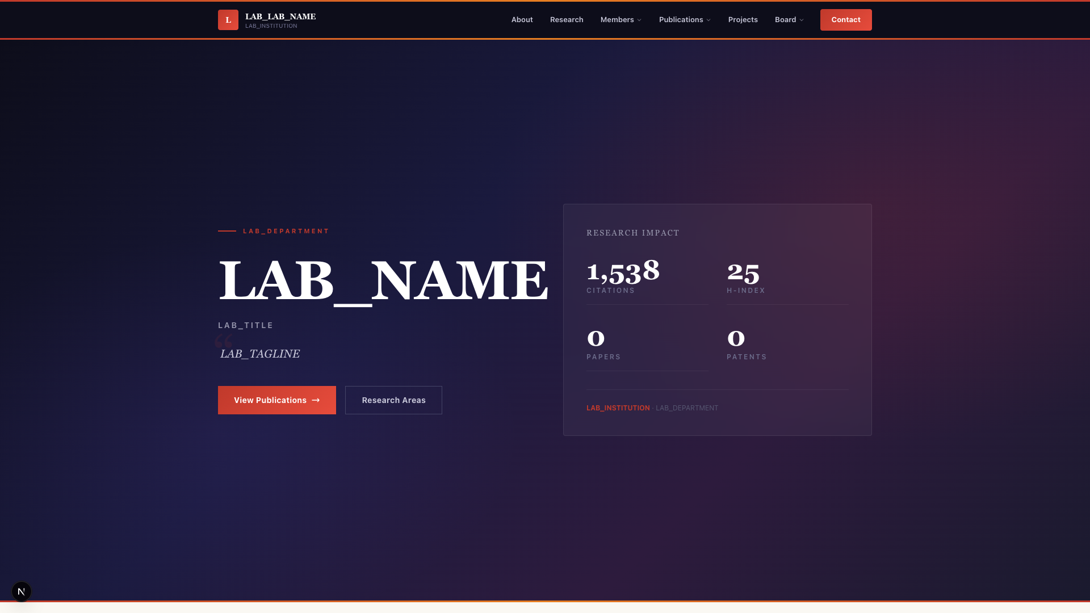Click the Patents count statistic
The height and width of the screenshot is (613, 1090).
[x=736, y=339]
